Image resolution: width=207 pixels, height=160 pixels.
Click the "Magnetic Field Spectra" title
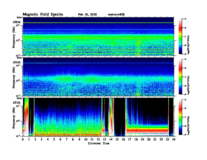43,14
